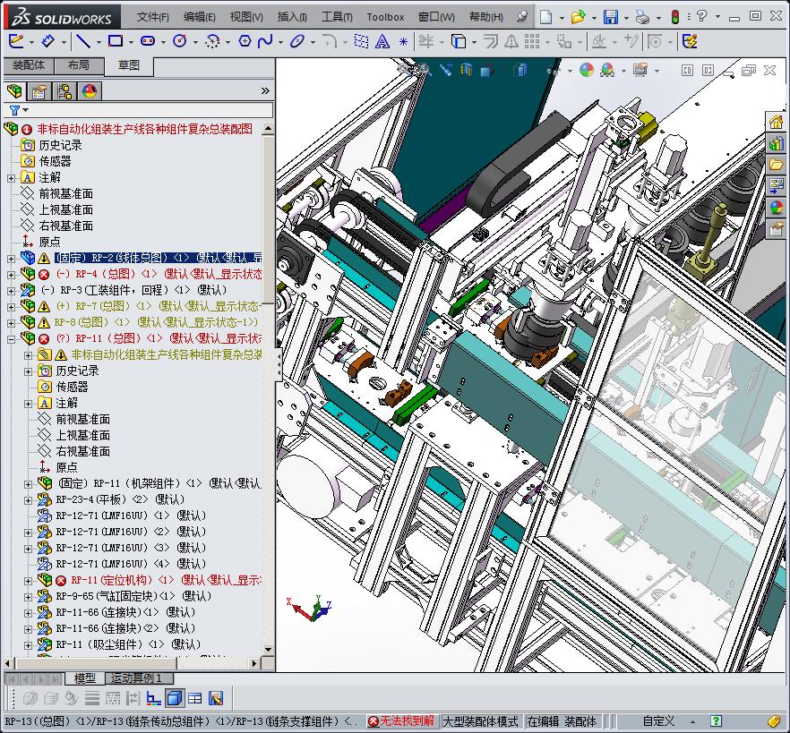
Task: Switch to the 运动算例 1 tab
Action: pyautogui.click(x=135, y=678)
